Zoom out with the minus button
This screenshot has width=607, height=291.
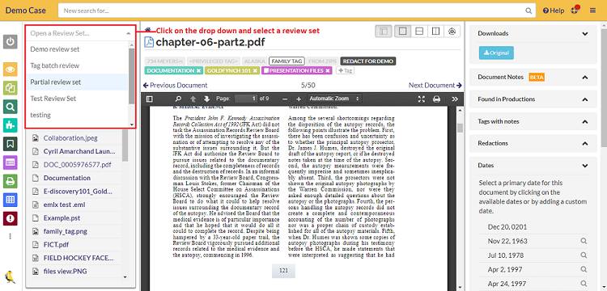pyautogui.click(x=285, y=99)
